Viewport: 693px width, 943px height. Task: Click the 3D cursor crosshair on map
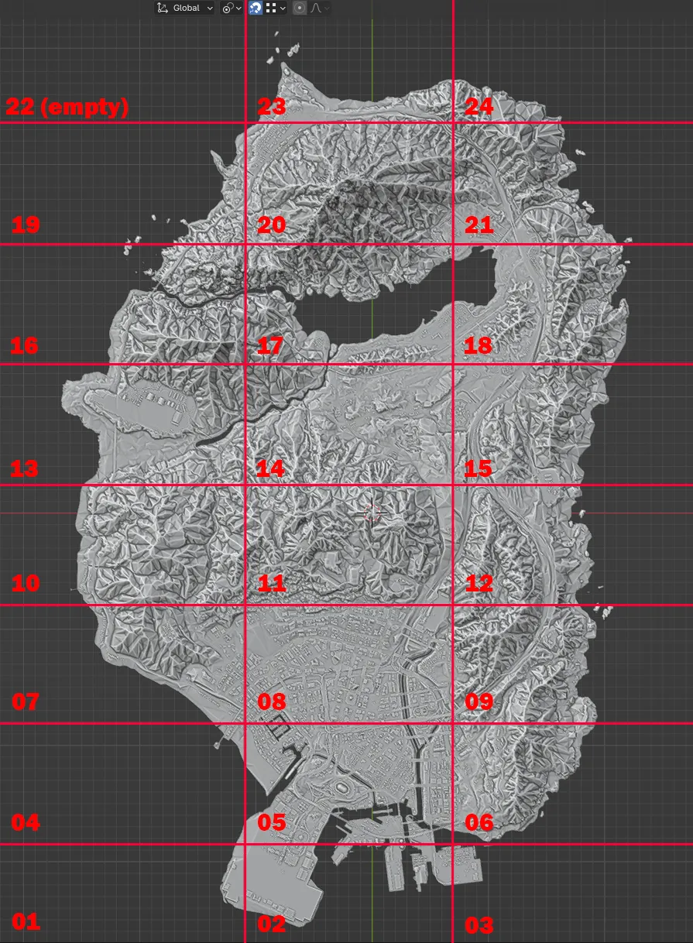[372, 512]
